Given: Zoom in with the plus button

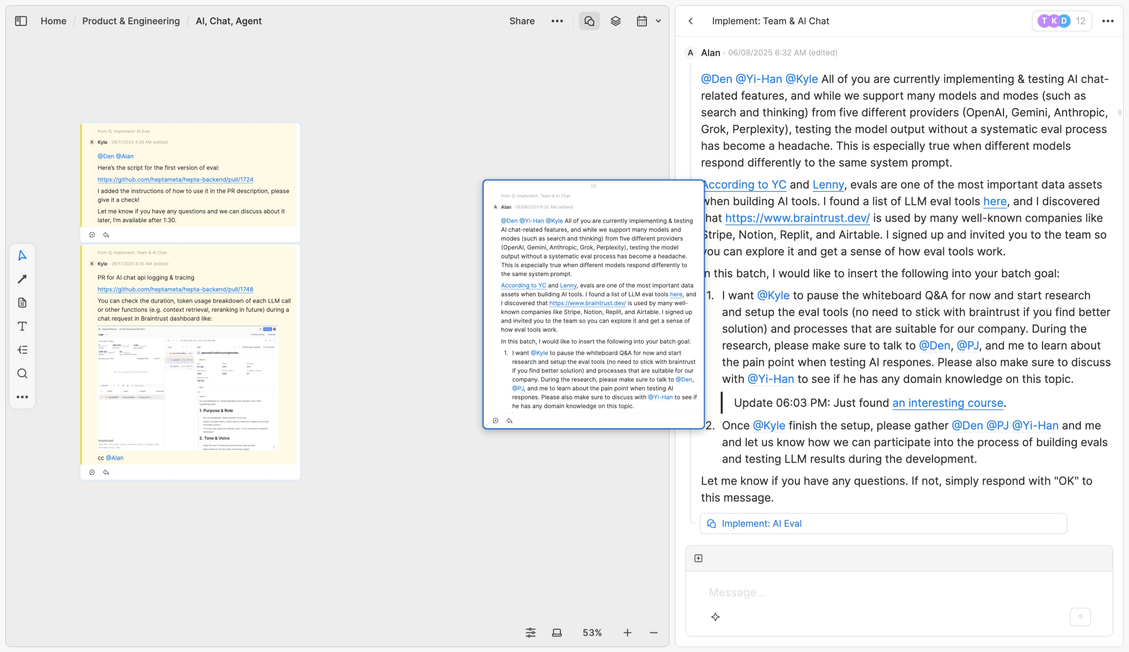Looking at the screenshot, I should (x=627, y=632).
